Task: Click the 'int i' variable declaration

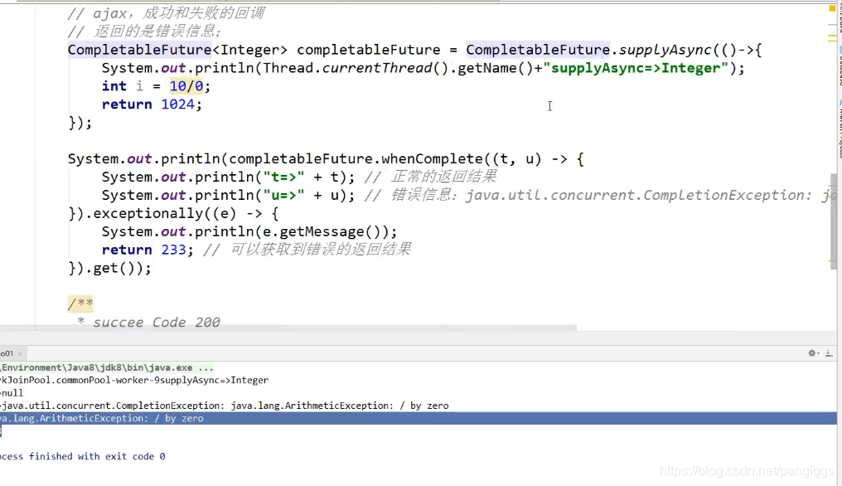Action: pyautogui.click(x=123, y=86)
